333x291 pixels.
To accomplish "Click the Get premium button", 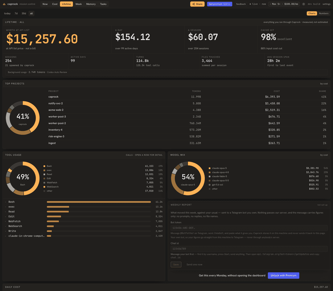I will [220, 4].
